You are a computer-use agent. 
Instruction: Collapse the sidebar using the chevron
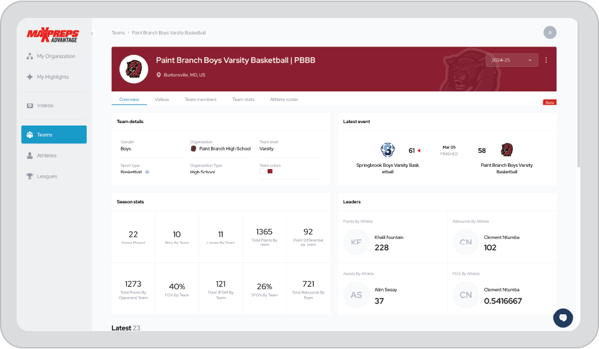coord(92,33)
